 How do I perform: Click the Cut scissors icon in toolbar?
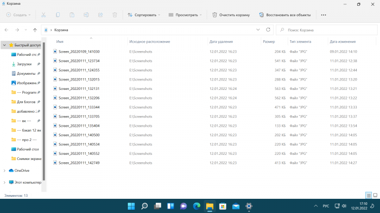pyautogui.click(x=44, y=15)
